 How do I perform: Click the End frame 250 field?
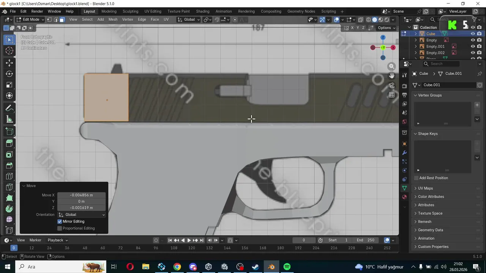[x=366, y=240]
